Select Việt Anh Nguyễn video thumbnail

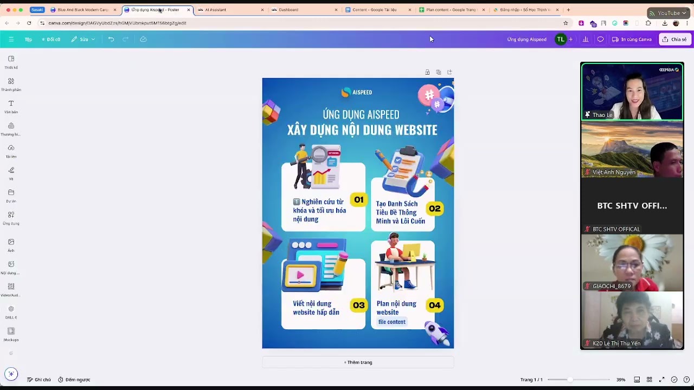click(x=632, y=149)
